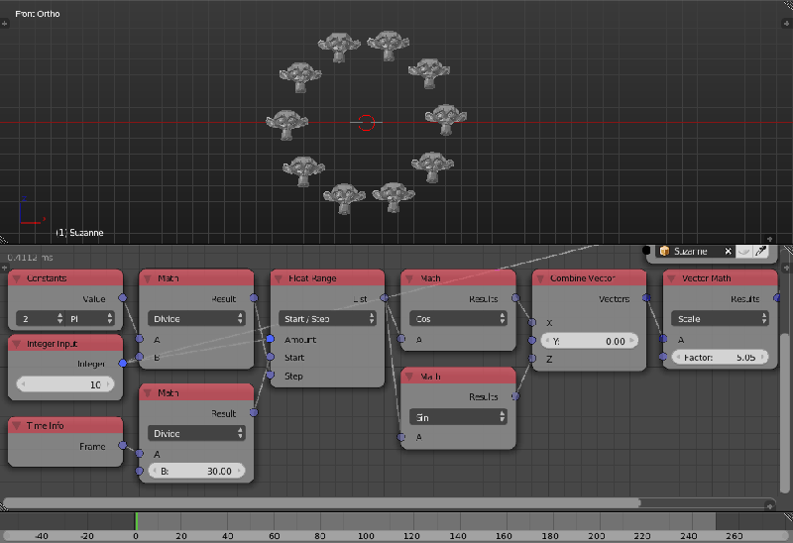Click the Start input socket of Float Range
Screen dimensions: 793x543
pos(271,357)
